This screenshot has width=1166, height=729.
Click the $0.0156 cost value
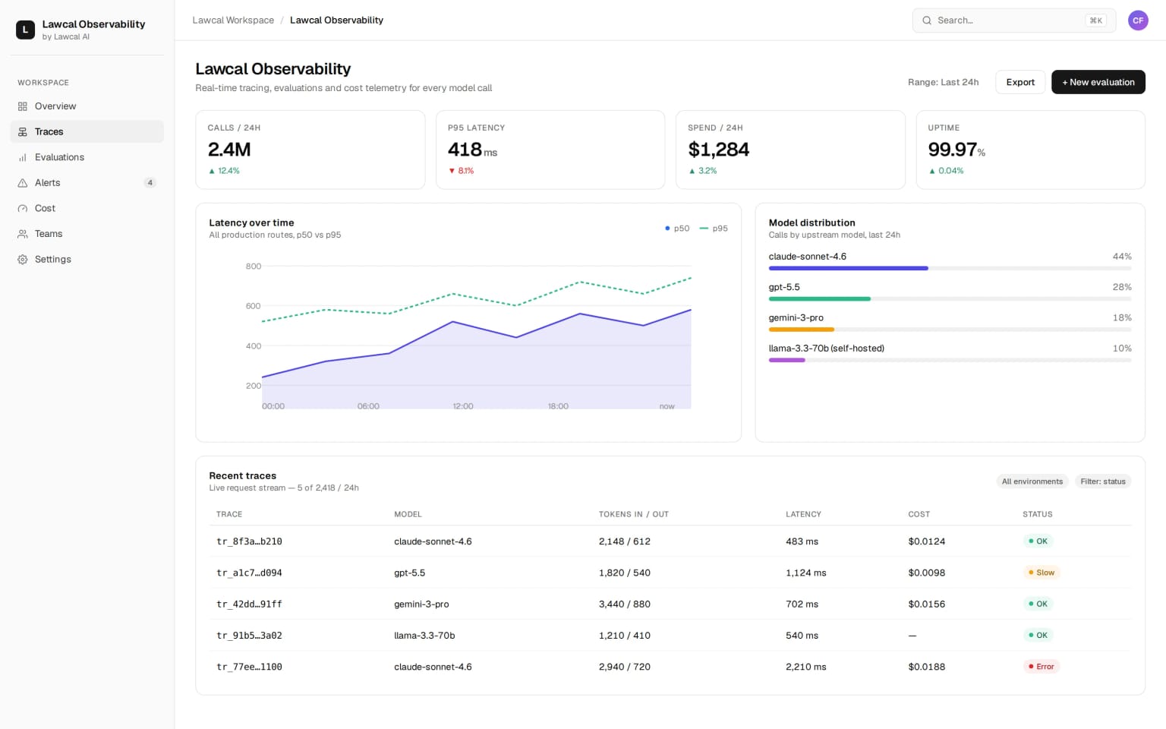point(927,604)
